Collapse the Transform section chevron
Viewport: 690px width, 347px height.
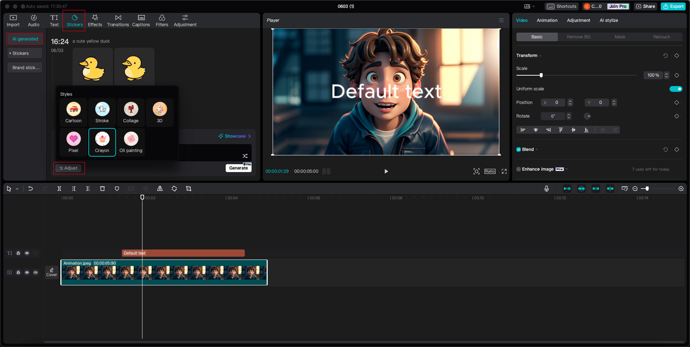coord(541,56)
